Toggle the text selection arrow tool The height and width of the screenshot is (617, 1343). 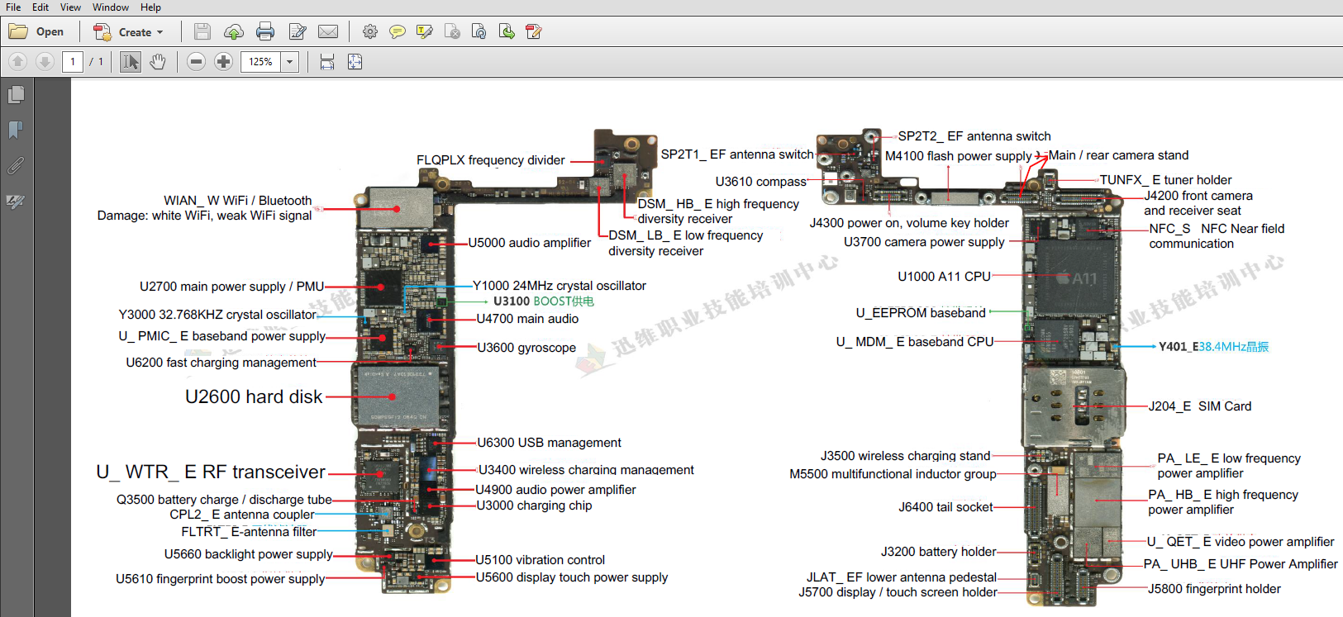pos(130,62)
